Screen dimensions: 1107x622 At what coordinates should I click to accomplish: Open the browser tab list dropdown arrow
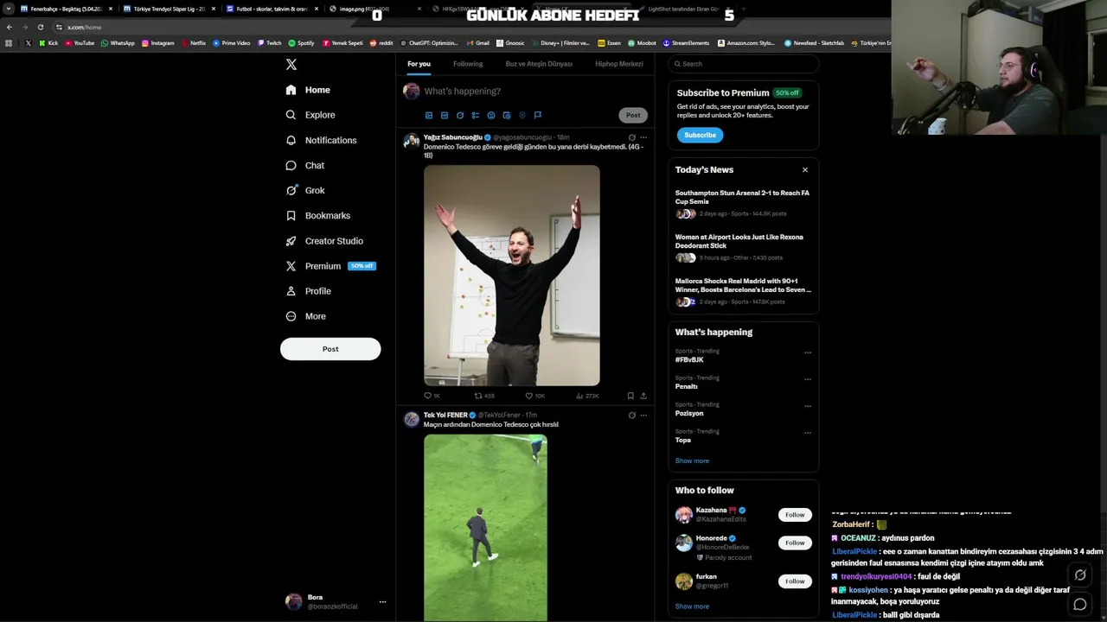coord(8,9)
